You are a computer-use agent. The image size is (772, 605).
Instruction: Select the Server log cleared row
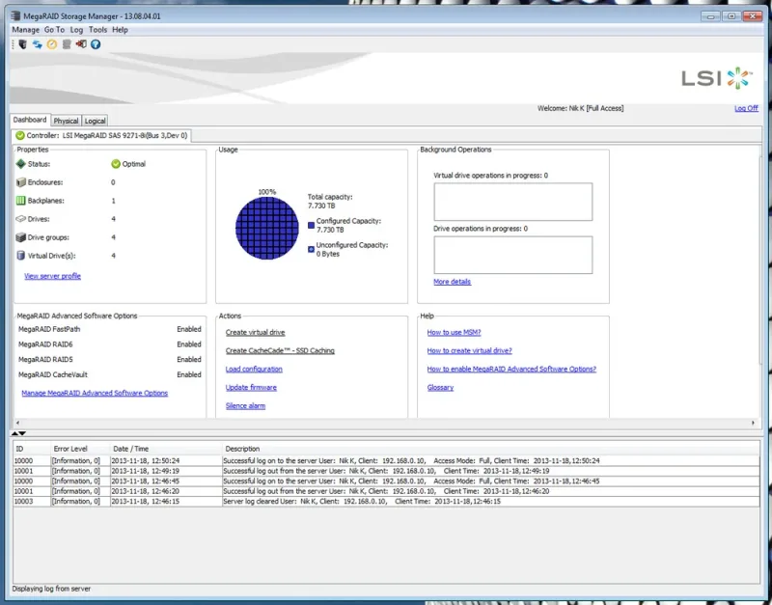pyautogui.click(x=387, y=501)
